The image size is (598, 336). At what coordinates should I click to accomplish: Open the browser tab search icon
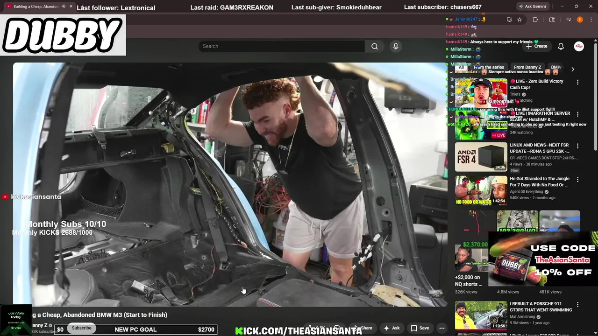point(552,20)
